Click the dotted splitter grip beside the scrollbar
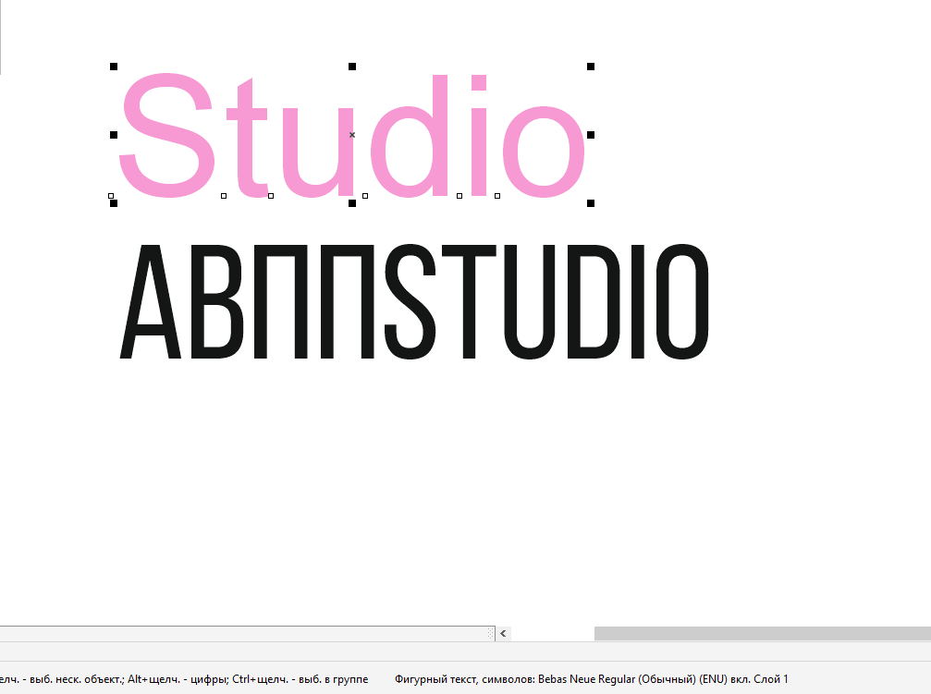This screenshot has height=694, width=931. (491, 633)
